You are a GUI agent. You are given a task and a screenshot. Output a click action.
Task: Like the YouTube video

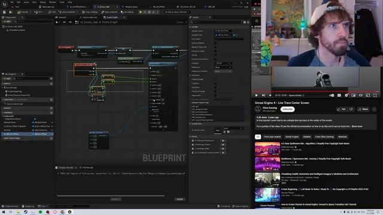tap(341, 109)
